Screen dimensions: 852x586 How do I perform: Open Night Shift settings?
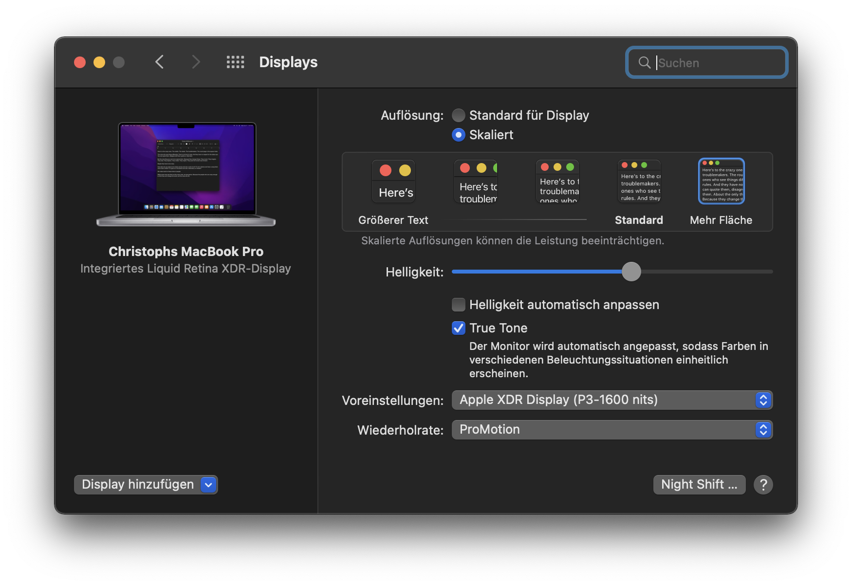[699, 485]
